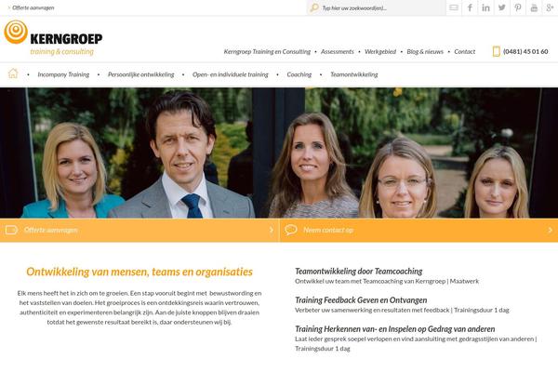Open the Twitter social icon
Viewport: 558px width, 372px height.
(x=502, y=7)
